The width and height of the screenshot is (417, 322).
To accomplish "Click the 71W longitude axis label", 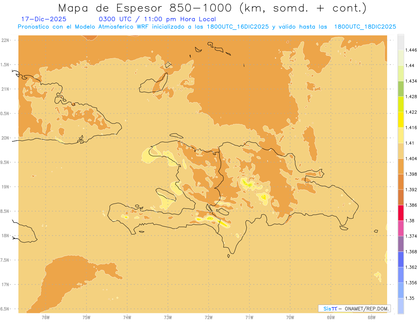I will click(x=249, y=317).
